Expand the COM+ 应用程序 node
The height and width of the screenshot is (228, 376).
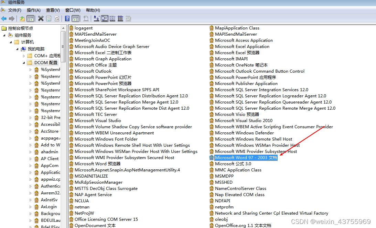pos(24,56)
